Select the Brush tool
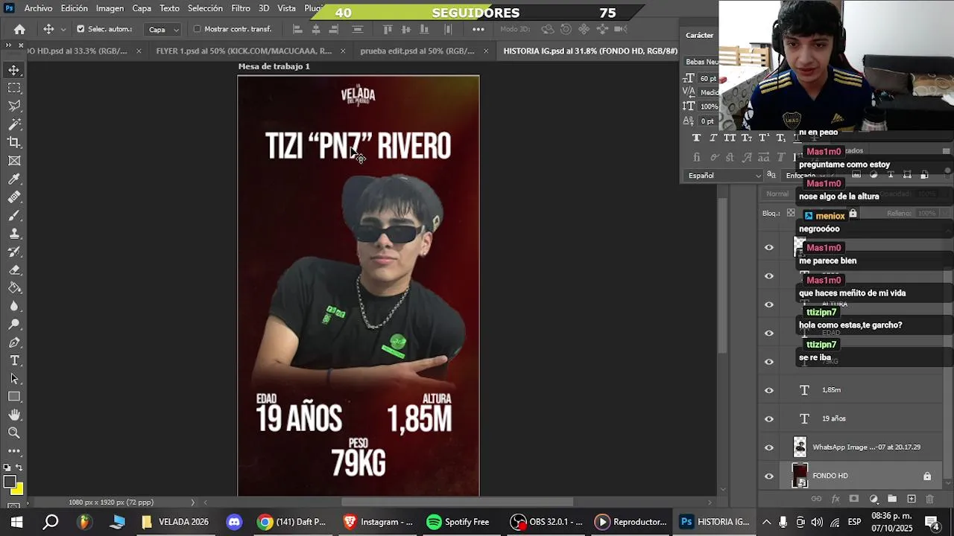The width and height of the screenshot is (954, 536). pyautogui.click(x=14, y=215)
